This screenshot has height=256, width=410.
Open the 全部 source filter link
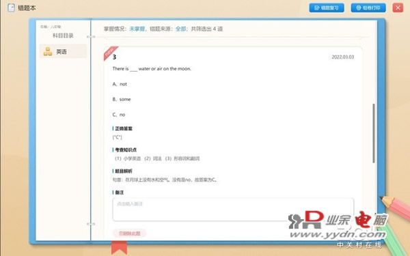tap(180, 29)
